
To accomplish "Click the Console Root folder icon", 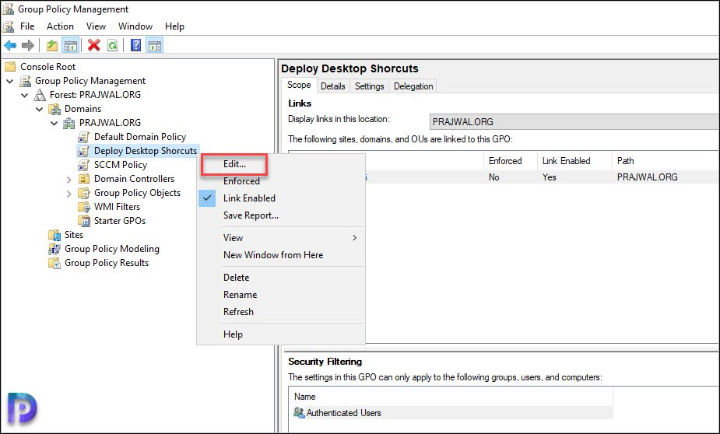I will point(10,67).
